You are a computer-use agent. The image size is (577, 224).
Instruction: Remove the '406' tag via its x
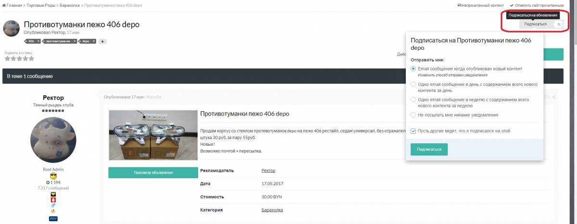38,41
